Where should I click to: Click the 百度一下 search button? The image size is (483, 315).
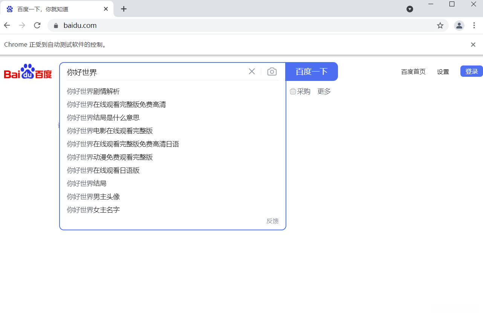pos(312,71)
